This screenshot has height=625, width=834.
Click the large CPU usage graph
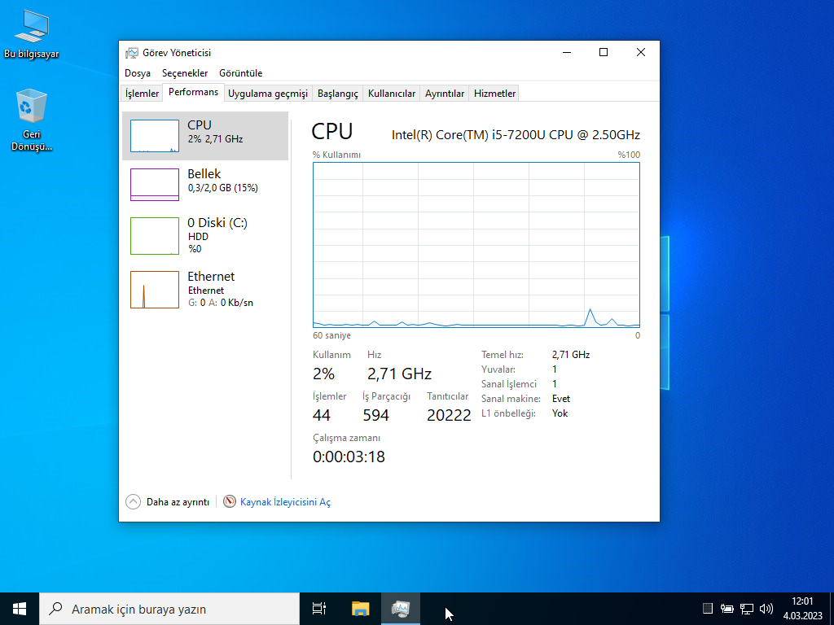(x=476, y=245)
